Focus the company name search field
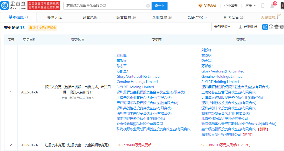Image resolution: width=284 pixels, height=151 pixels. click(107, 6)
